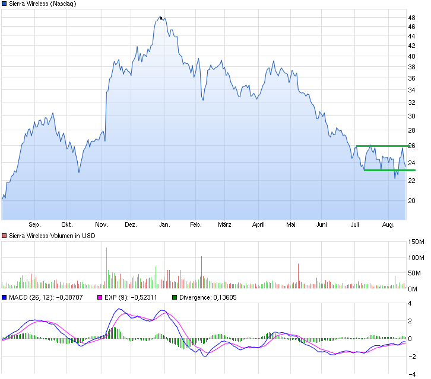Click the blue Sierra Wireless legend square
Viewport: 431px width, 379px height.
[4, 4]
